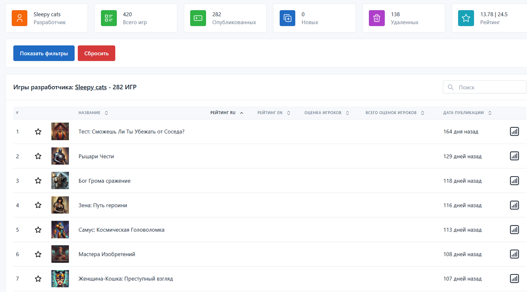Click the 0 Новых counter text
527x292 pixels.
(310, 18)
